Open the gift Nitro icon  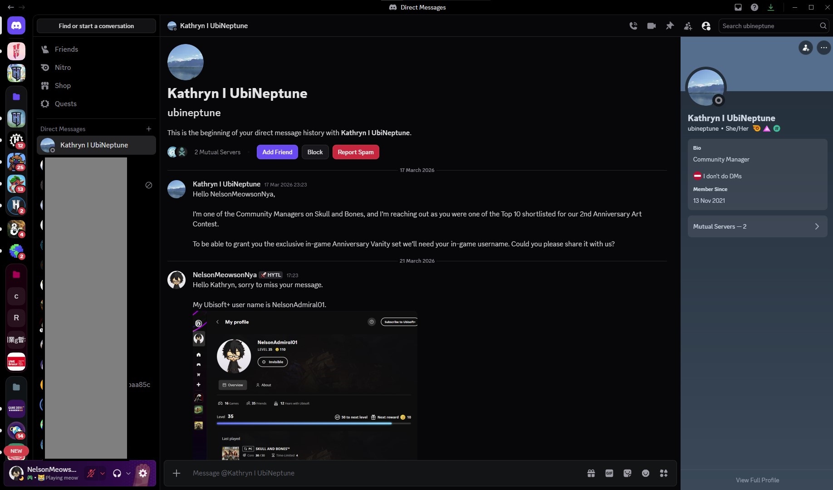pos(591,473)
